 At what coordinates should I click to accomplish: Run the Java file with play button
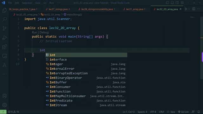pyautogui.click(x=186, y=9)
